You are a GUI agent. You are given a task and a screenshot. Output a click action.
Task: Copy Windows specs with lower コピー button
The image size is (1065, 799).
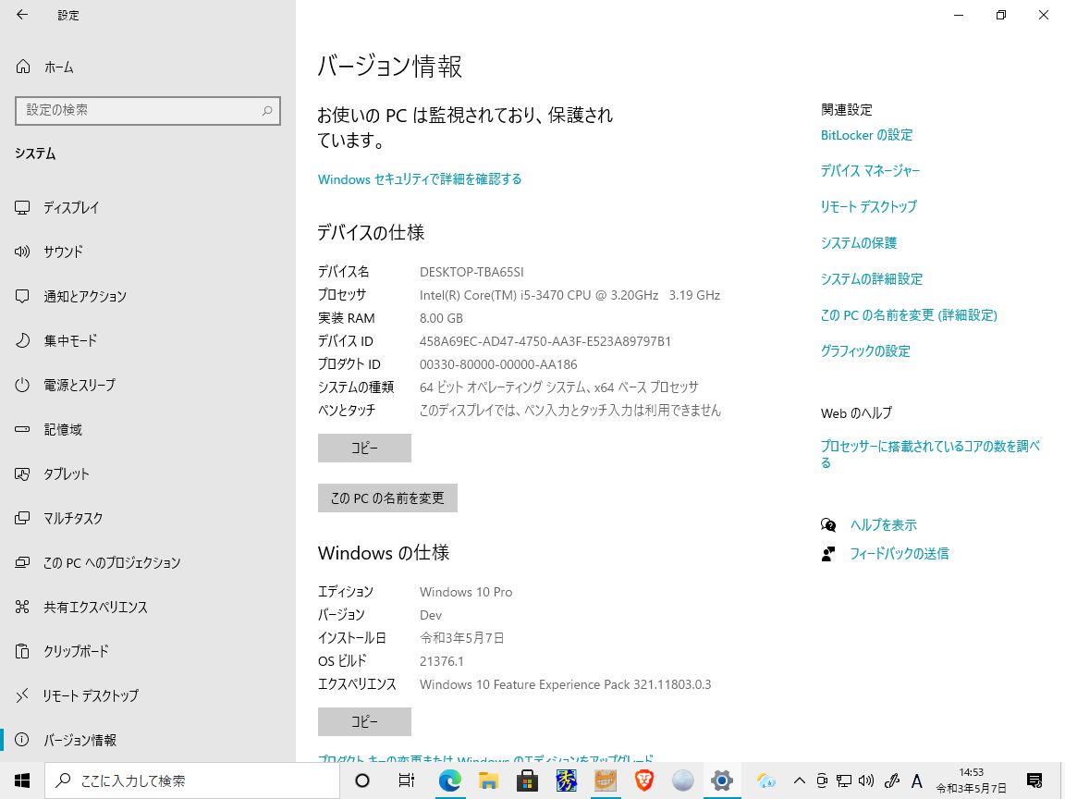click(x=364, y=721)
